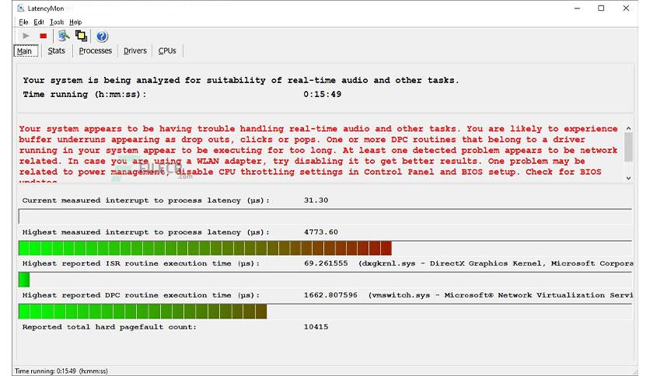Click the current latency value 31.30
Image resolution: width=650 pixels, height=376 pixels.
point(316,200)
